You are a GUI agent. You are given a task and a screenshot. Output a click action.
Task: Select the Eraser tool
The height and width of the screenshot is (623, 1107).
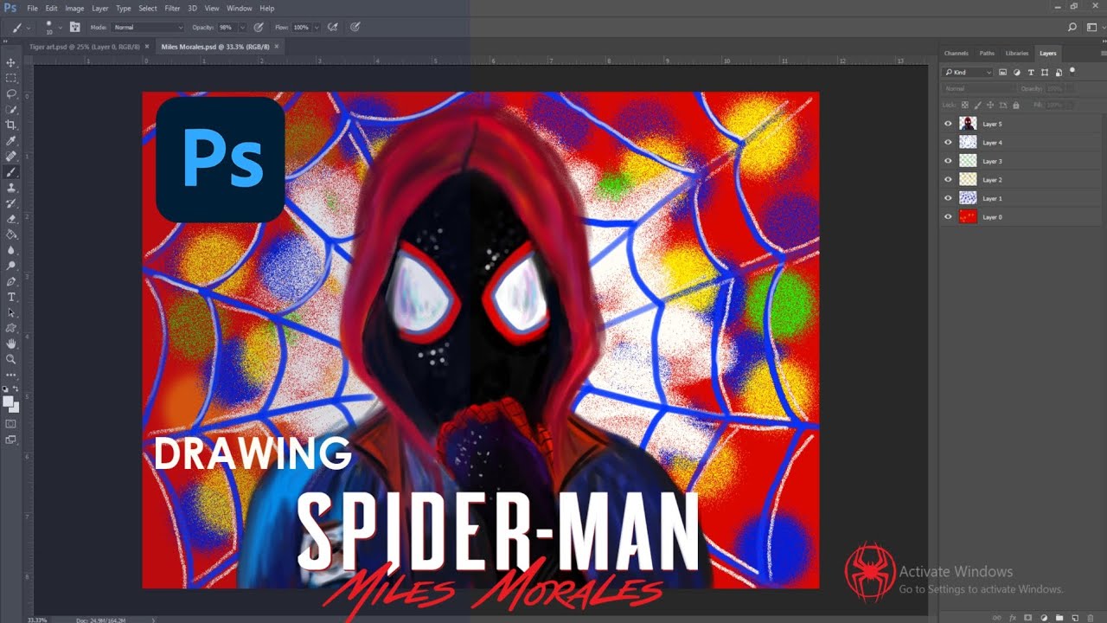pyautogui.click(x=11, y=218)
